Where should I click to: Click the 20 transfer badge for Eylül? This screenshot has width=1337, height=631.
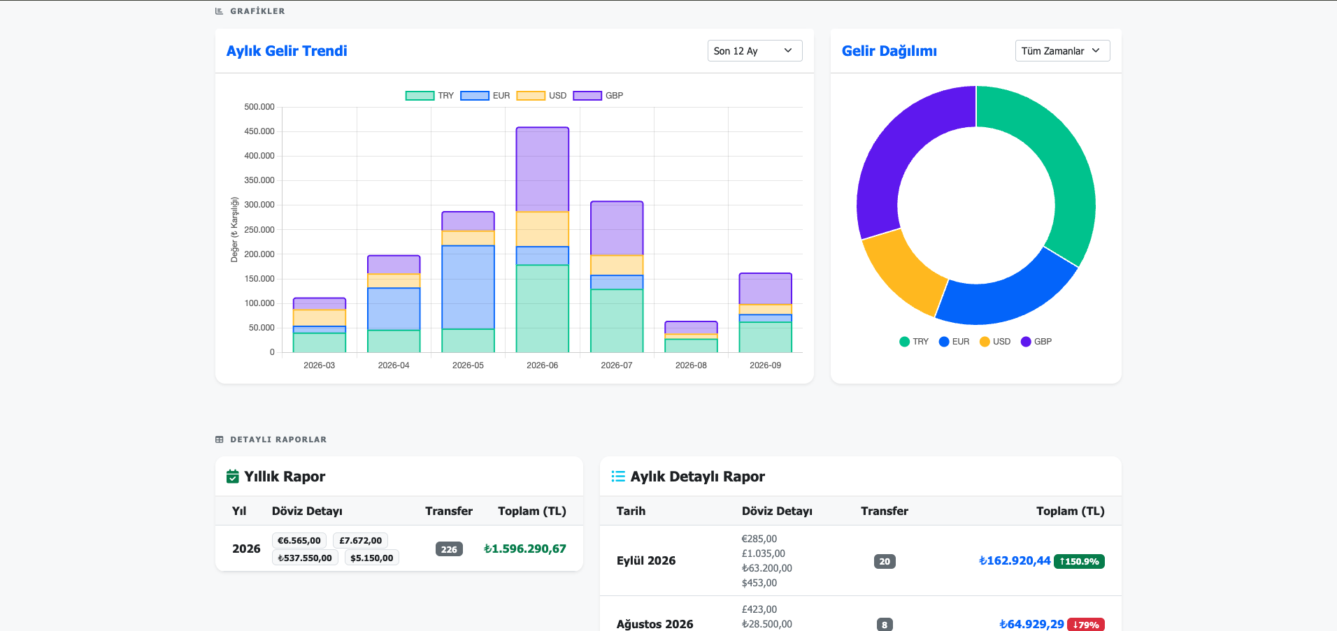[885, 561]
